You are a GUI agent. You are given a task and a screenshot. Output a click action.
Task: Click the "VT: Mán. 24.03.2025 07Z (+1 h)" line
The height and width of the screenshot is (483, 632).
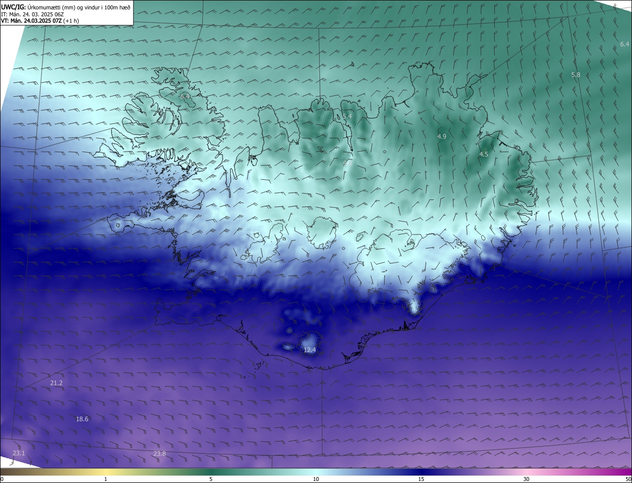coord(40,21)
